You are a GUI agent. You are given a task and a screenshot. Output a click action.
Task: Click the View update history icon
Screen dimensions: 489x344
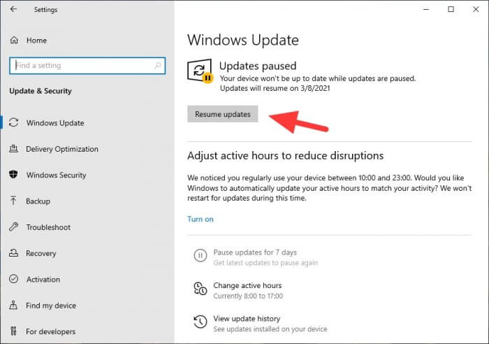click(x=200, y=322)
